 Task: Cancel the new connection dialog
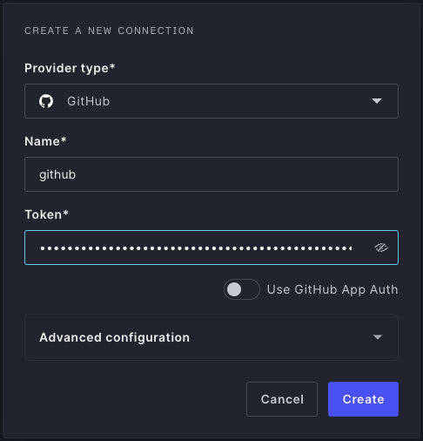(282, 399)
